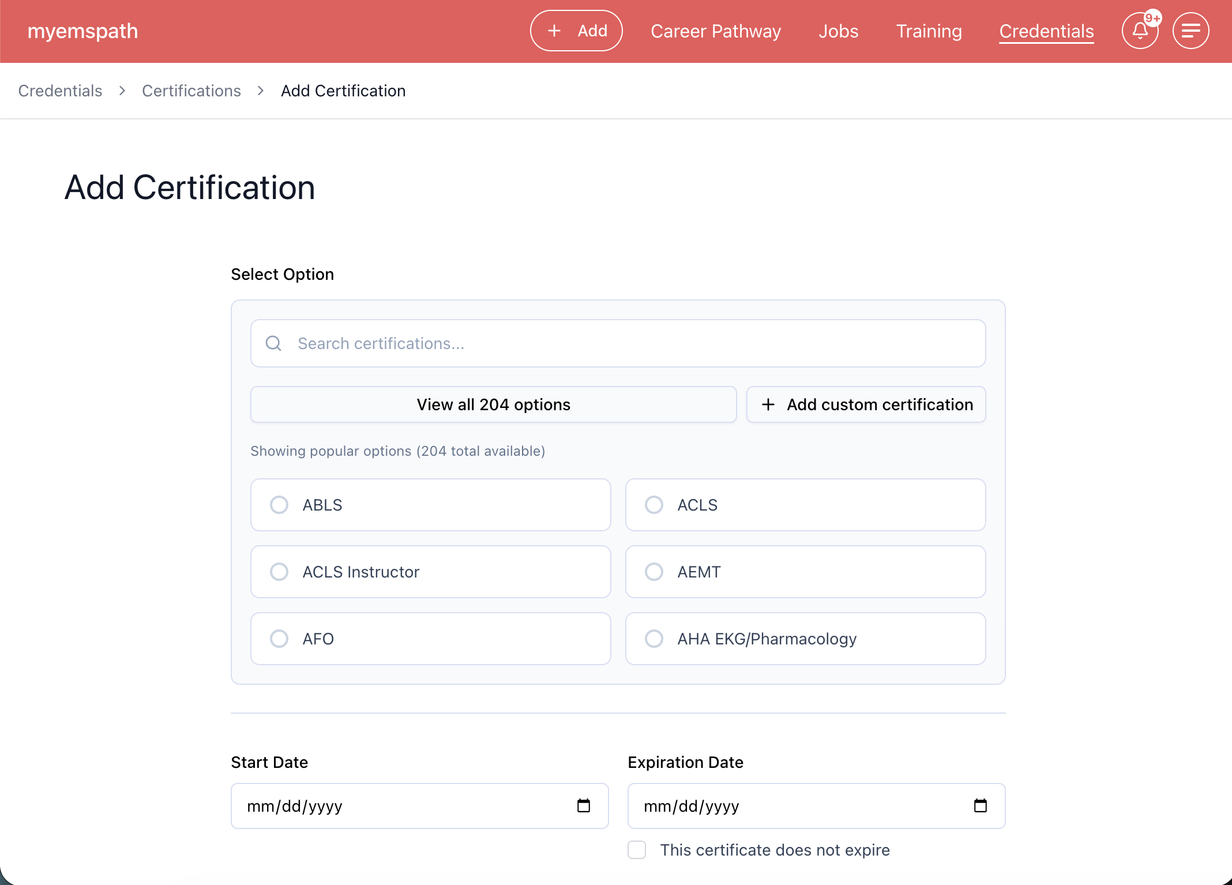Select the ABLS radio option

[279, 505]
